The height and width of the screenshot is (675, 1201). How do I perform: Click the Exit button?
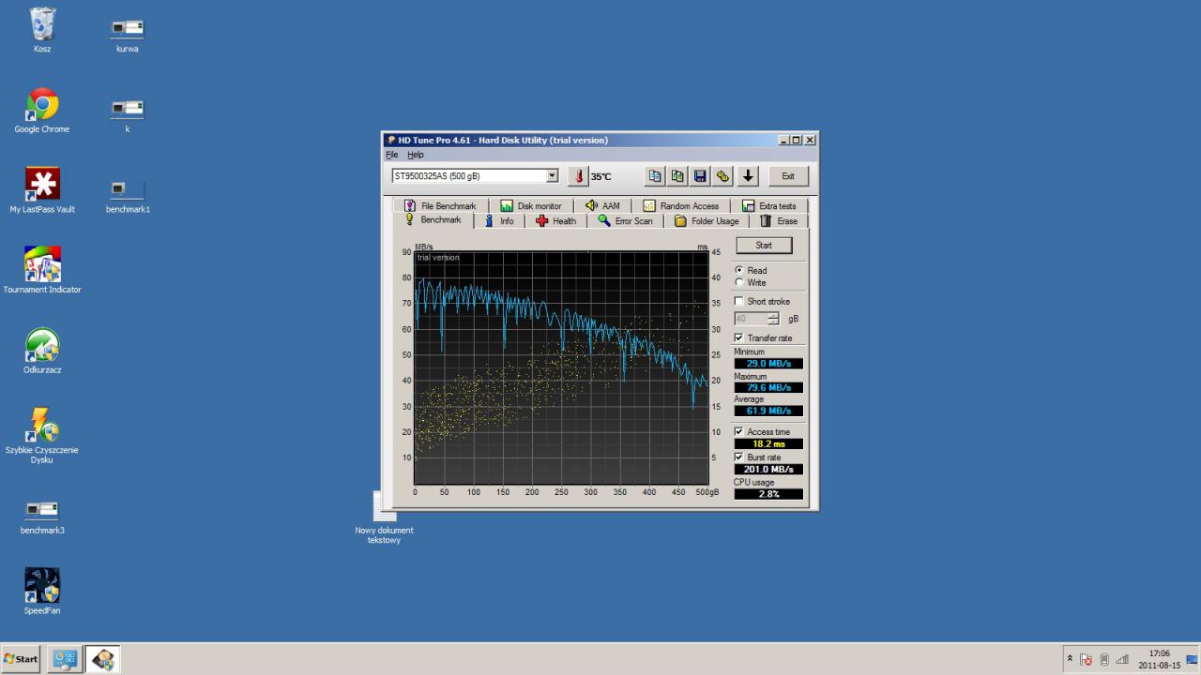click(x=788, y=176)
